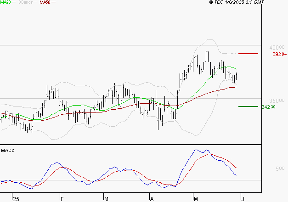
Task: Click the F month axis label
Action: click(x=62, y=199)
